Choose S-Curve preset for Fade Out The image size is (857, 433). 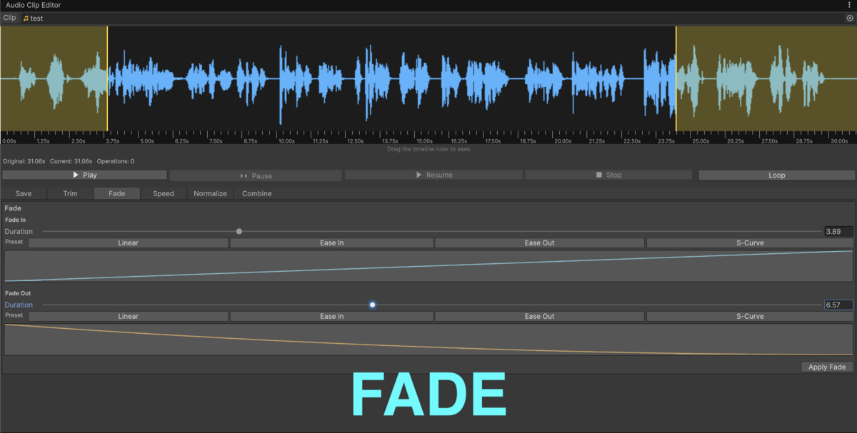click(750, 316)
